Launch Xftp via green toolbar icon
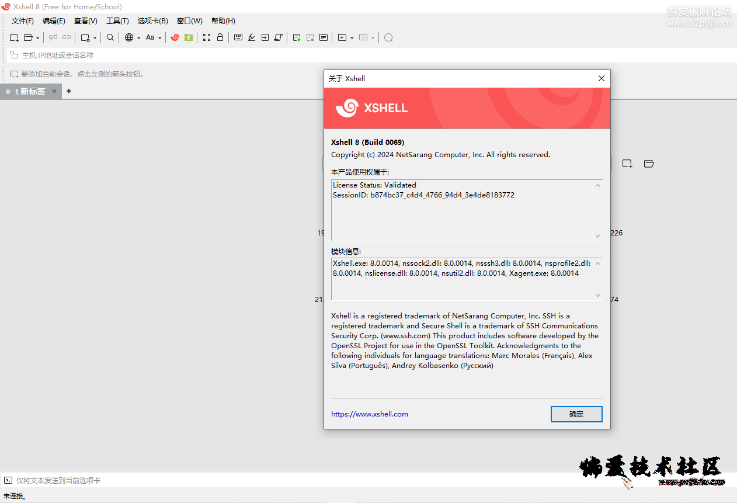The image size is (737, 503). 188,37
